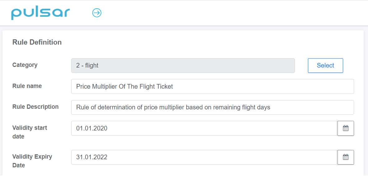Click the Category label
The height and width of the screenshot is (176, 368).
pos(25,65)
